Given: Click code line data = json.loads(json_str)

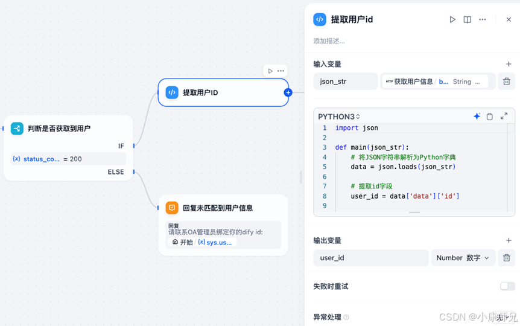Looking at the screenshot, I should point(403,167).
